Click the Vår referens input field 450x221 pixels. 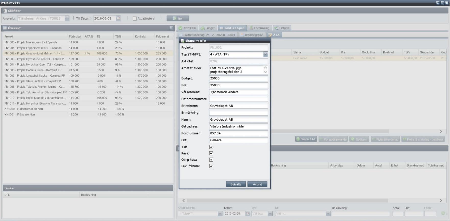click(x=238, y=92)
